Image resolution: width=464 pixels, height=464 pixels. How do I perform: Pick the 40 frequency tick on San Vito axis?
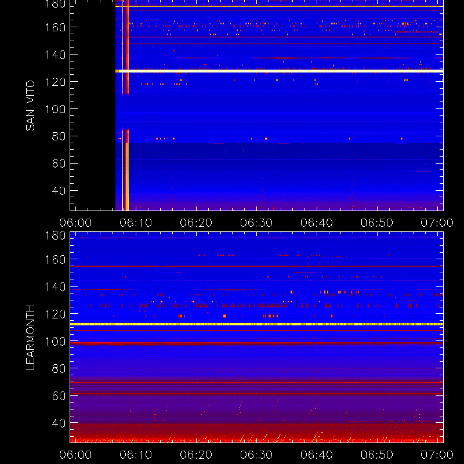tap(59, 191)
